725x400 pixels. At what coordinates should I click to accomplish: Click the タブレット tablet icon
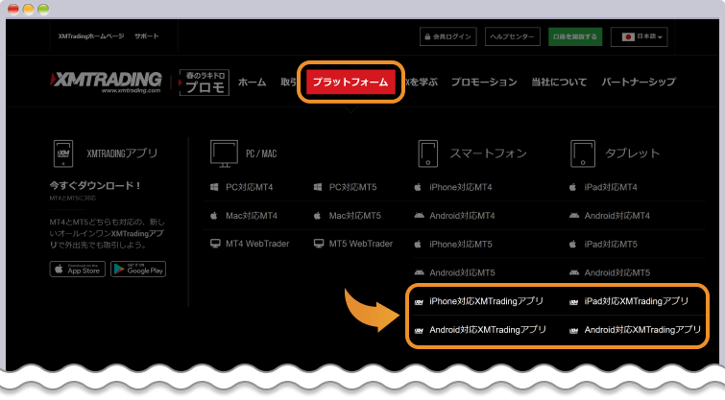583,153
